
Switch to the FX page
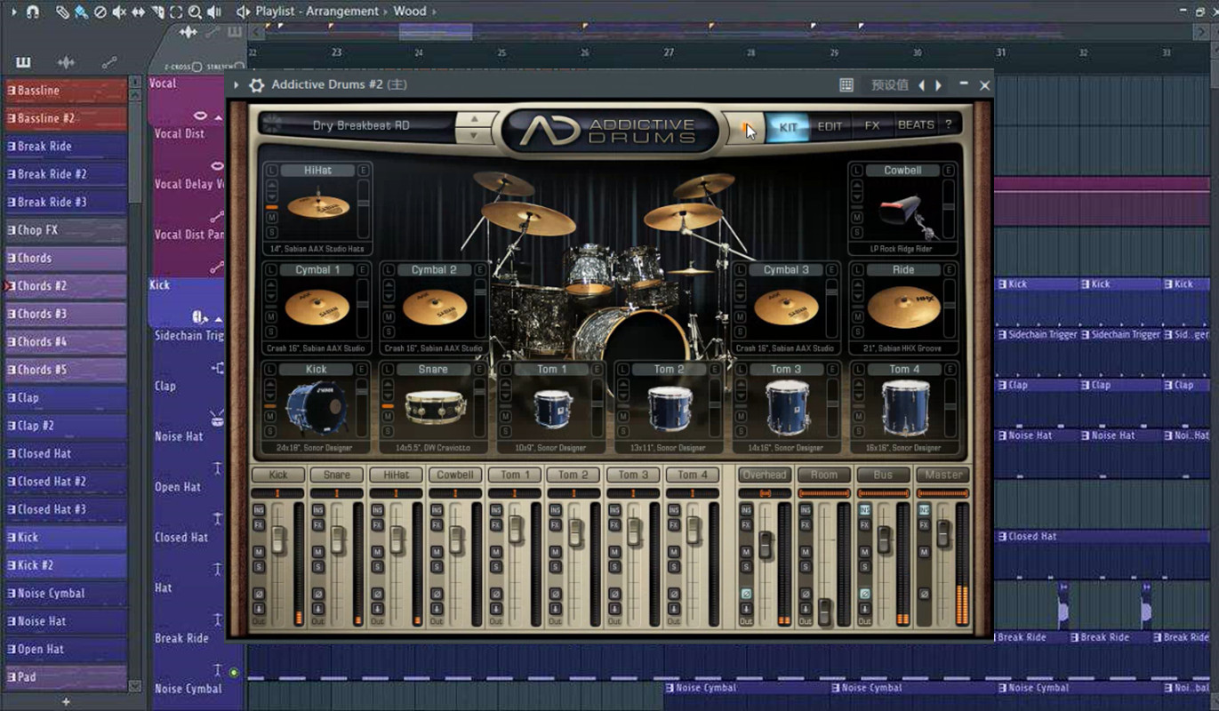(871, 126)
